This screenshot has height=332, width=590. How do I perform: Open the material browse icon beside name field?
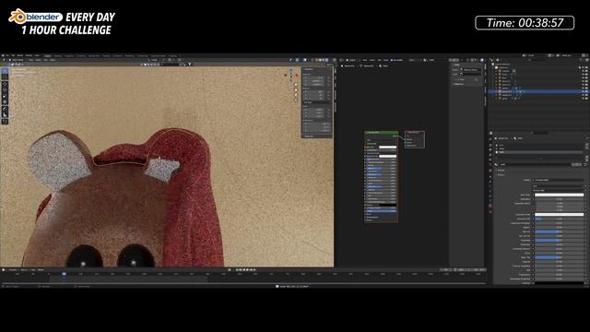click(497, 164)
